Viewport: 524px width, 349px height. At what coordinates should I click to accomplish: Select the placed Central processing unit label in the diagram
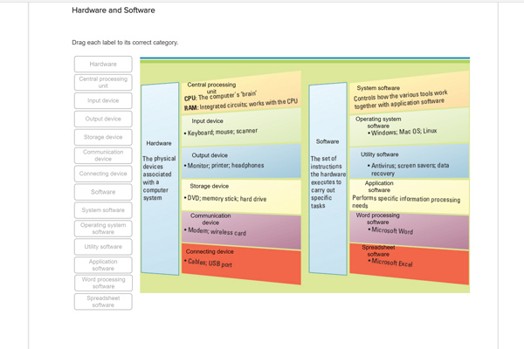[x=211, y=88]
